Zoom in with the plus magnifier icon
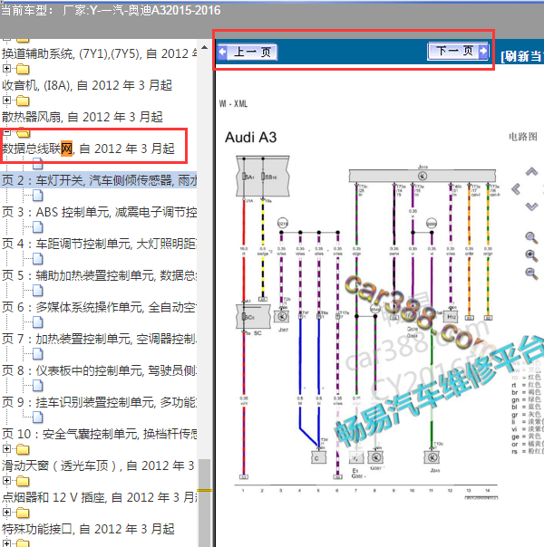544x547 pixels. pos(531,255)
